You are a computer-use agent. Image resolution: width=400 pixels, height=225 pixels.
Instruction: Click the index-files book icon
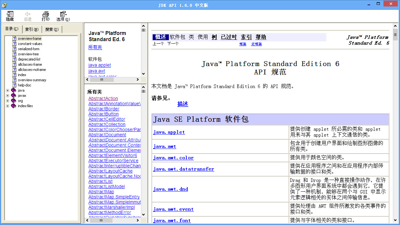click(x=14, y=106)
